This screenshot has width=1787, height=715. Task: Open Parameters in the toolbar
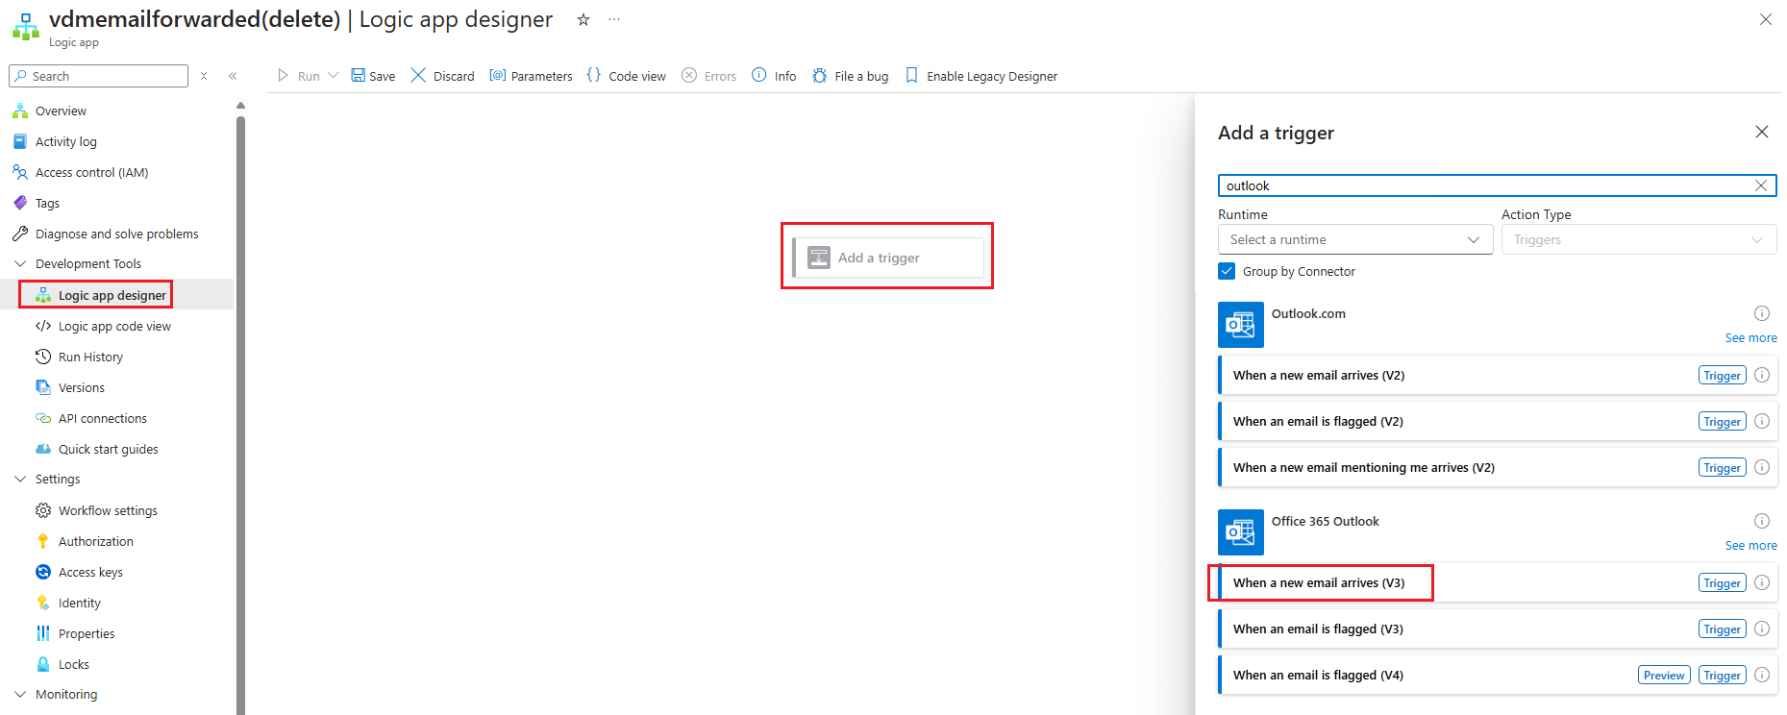[531, 76]
